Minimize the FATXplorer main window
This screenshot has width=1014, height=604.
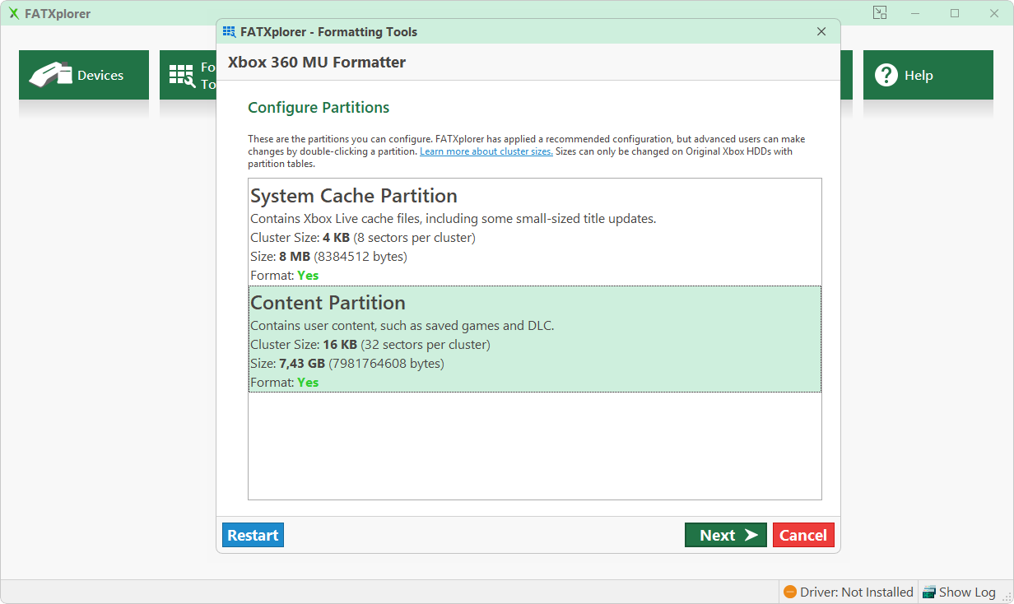tap(915, 13)
